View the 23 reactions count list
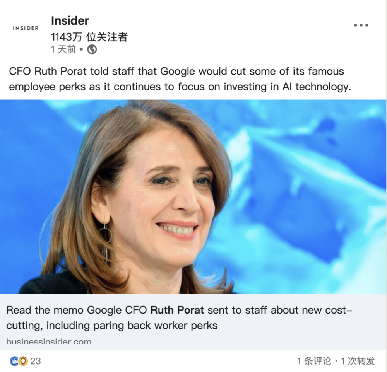The image size is (387, 372). tap(36, 361)
